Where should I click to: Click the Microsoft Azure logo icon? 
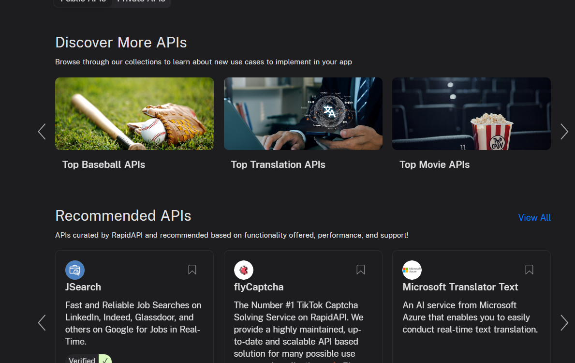click(x=412, y=270)
